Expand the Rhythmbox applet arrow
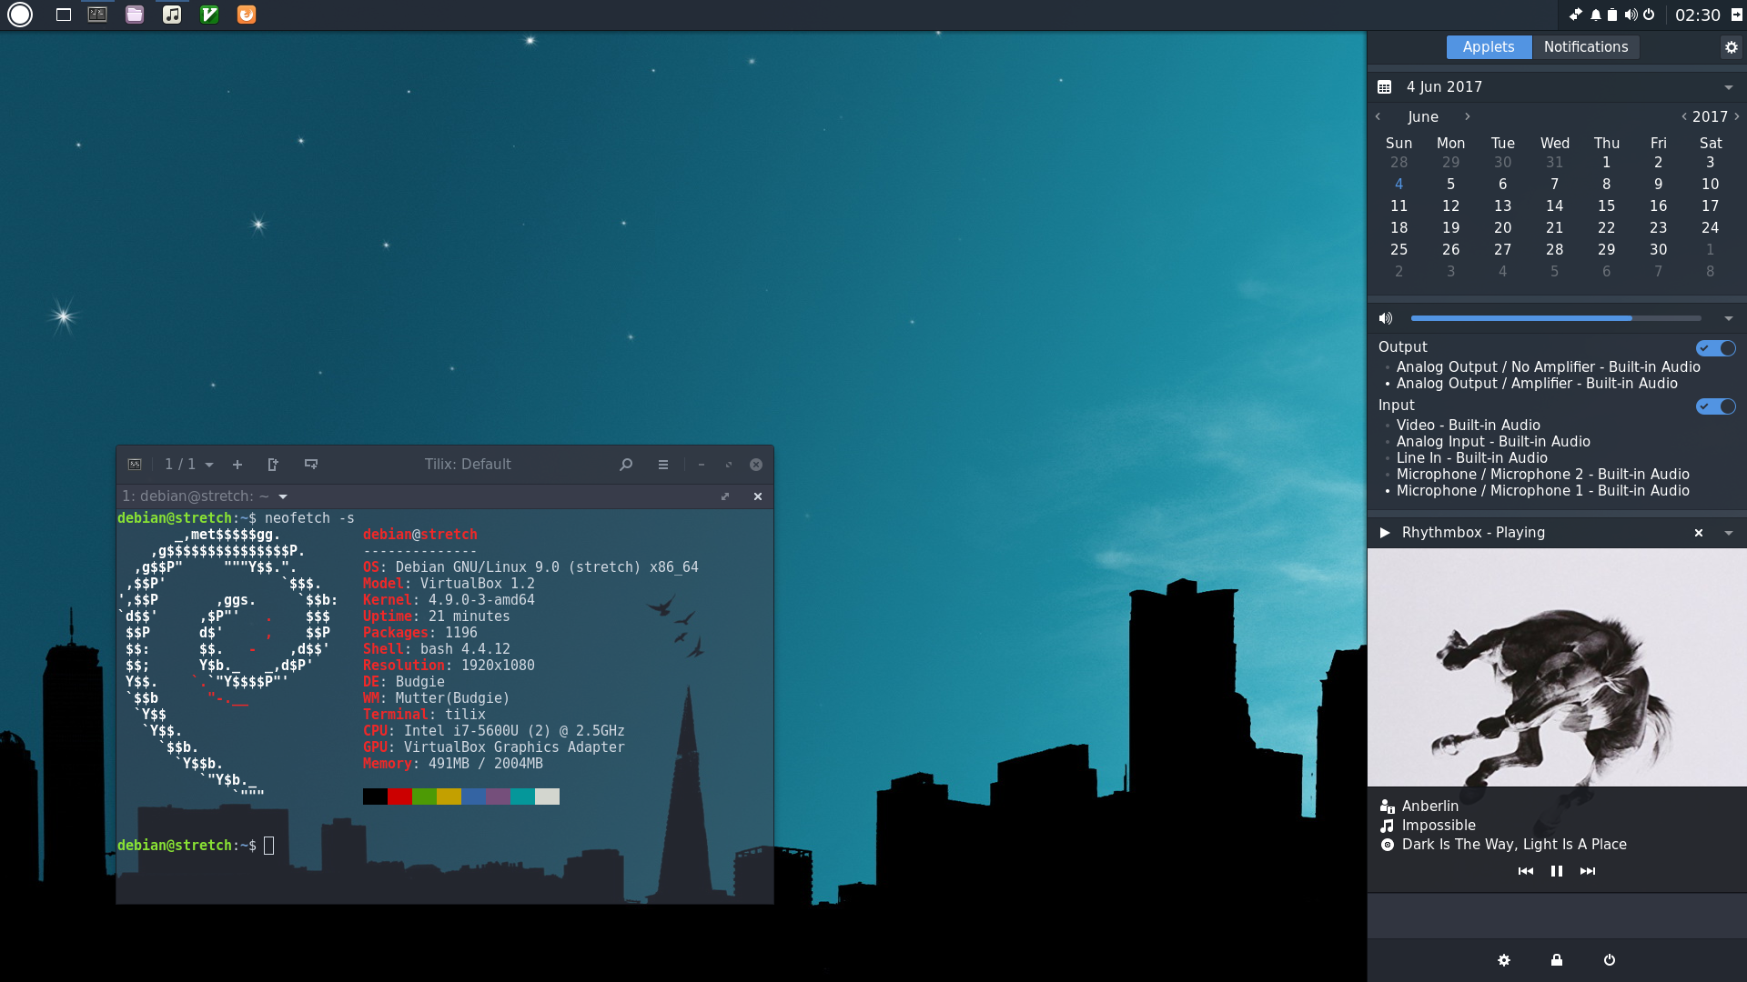The height and width of the screenshot is (982, 1747). point(1728,533)
